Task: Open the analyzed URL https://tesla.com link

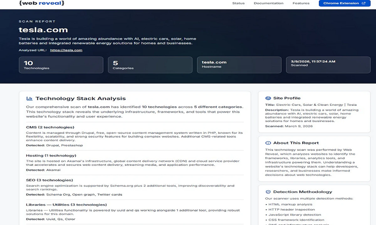Action: (x=66, y=50)
